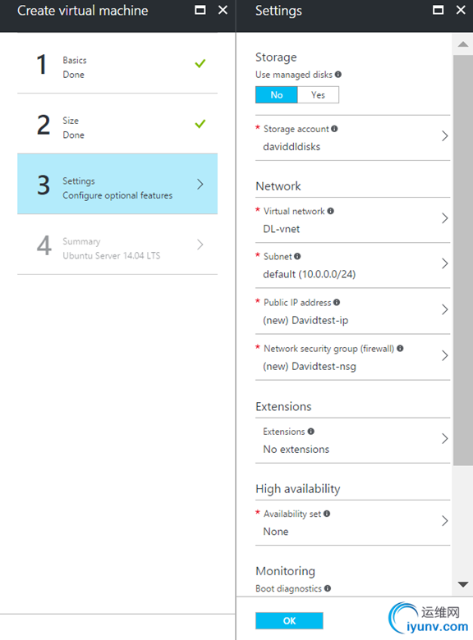Click info icon next to Network security group
The image size is (473, 640).
(400, 348)
